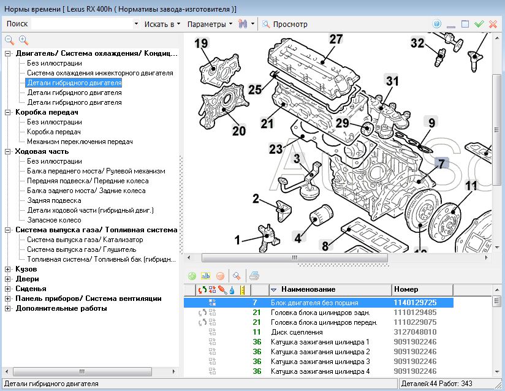
Task: Click the green add item icon
Action: pyautogui.click(x=192, y=276)
